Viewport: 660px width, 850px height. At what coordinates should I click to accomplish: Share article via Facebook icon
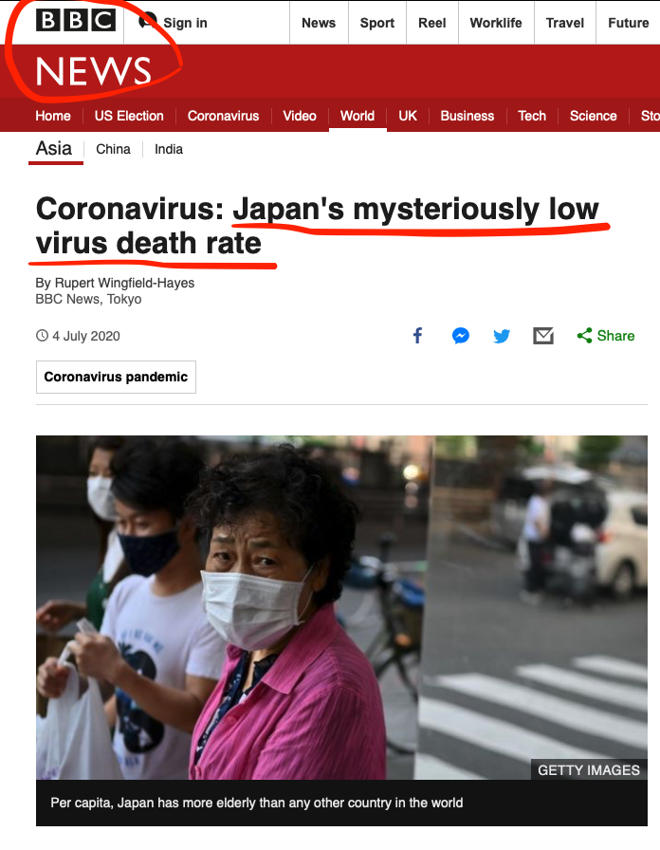(417, 336)
